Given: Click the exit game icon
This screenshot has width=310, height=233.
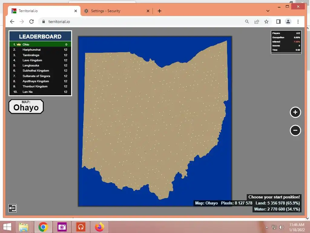Looking at the screenshot, I should pyautogui.click(x=12, y=208).
